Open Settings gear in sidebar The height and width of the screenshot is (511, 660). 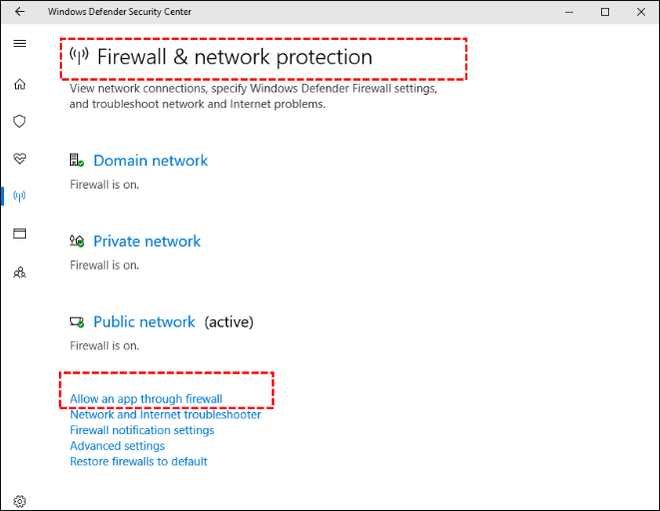click(x=19, y=501)
